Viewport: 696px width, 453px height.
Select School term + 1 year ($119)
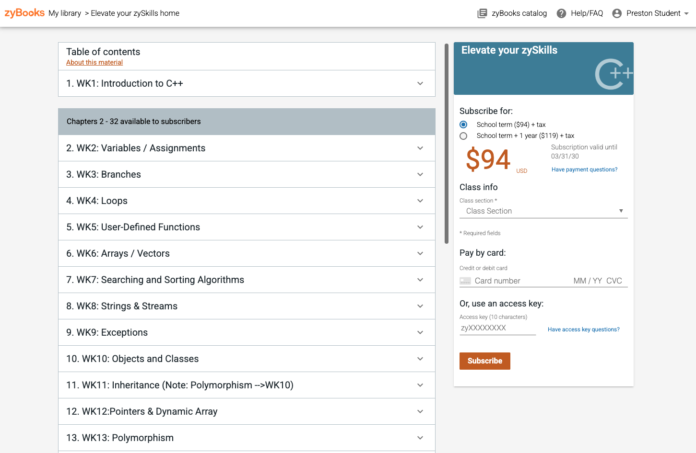[463, 136]
